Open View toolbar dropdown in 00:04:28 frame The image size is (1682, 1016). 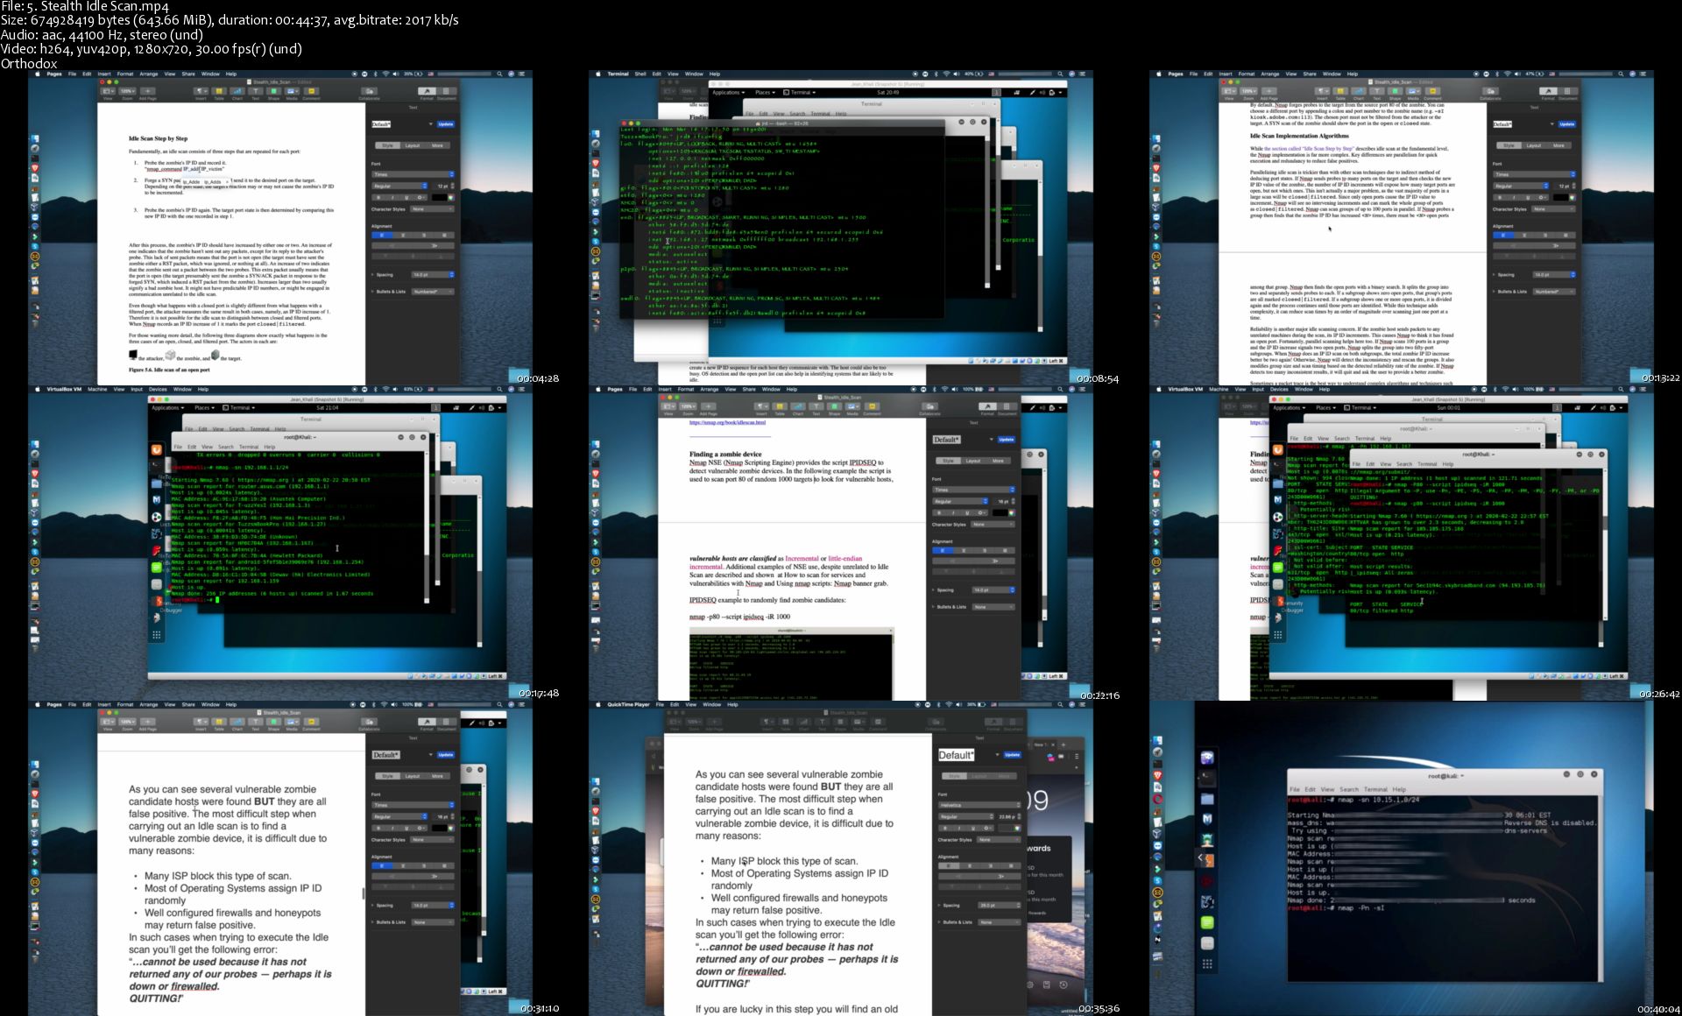pos(108,91)
